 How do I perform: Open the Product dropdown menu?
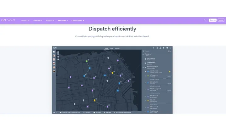[x=25, y=20]
